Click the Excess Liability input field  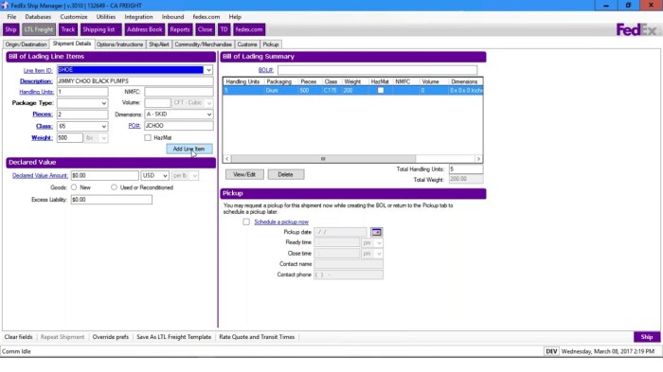(111, 200)
